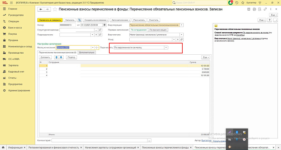Screen dimensions: 281x150
Task: Click the notifications bell icon
Action: [230, 2]
